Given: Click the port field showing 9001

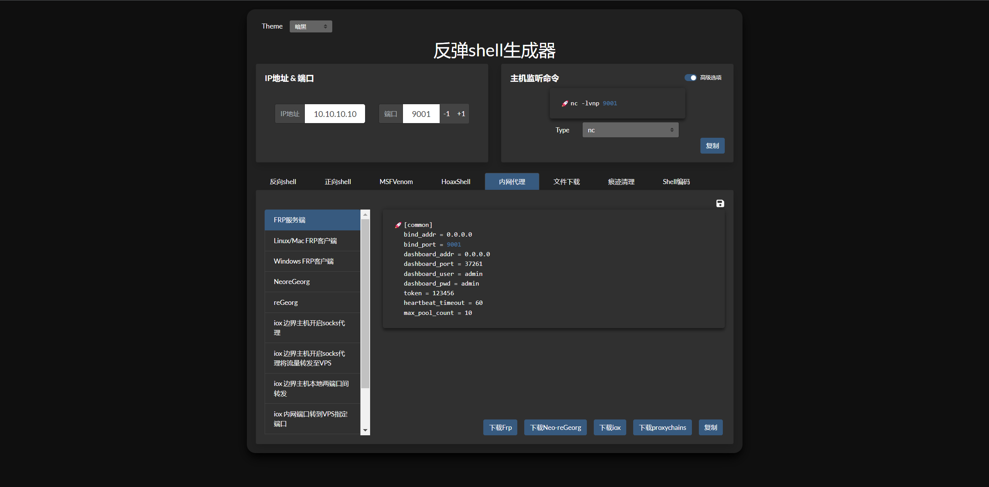Looking at the screenshot, I should click(x=421, y=113).
